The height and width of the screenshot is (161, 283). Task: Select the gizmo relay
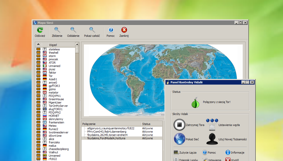(52, 89)
